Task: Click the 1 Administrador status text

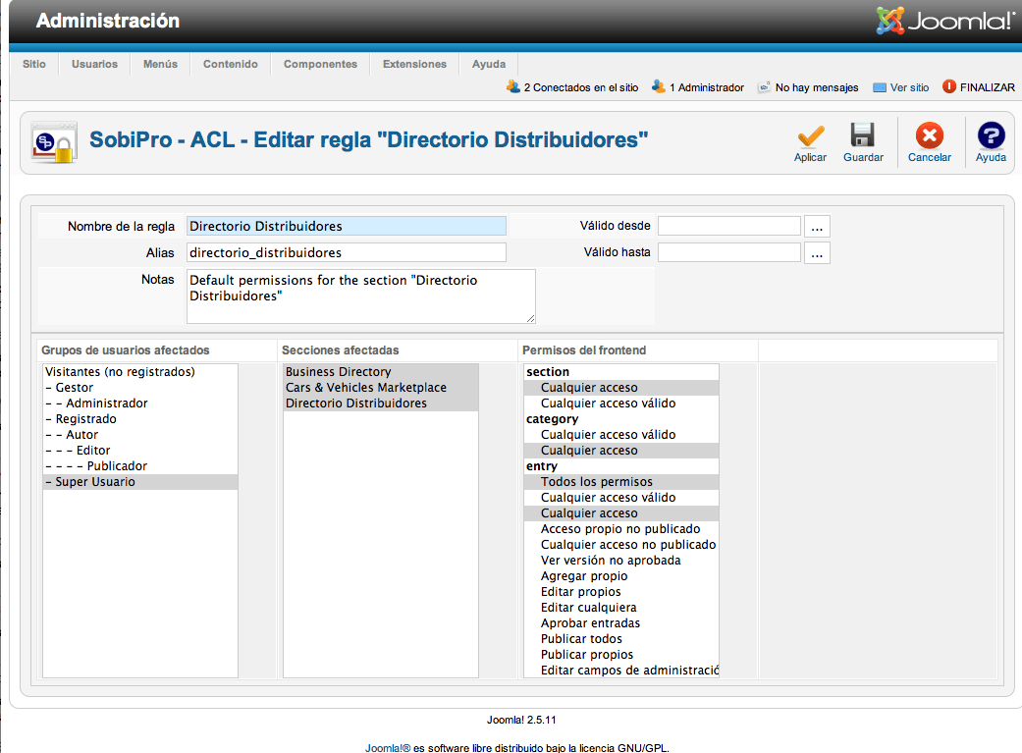Action: pyautogui.click(x=707, y=87)
